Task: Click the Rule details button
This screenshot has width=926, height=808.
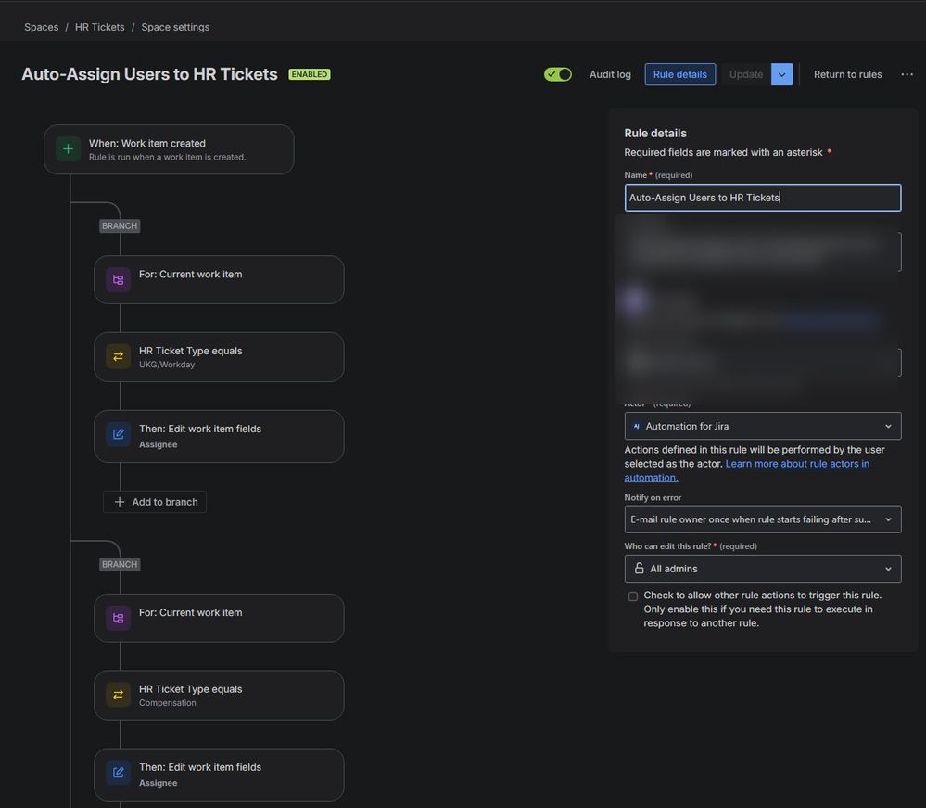Action: pyautogui.click(x=679, y=74)
